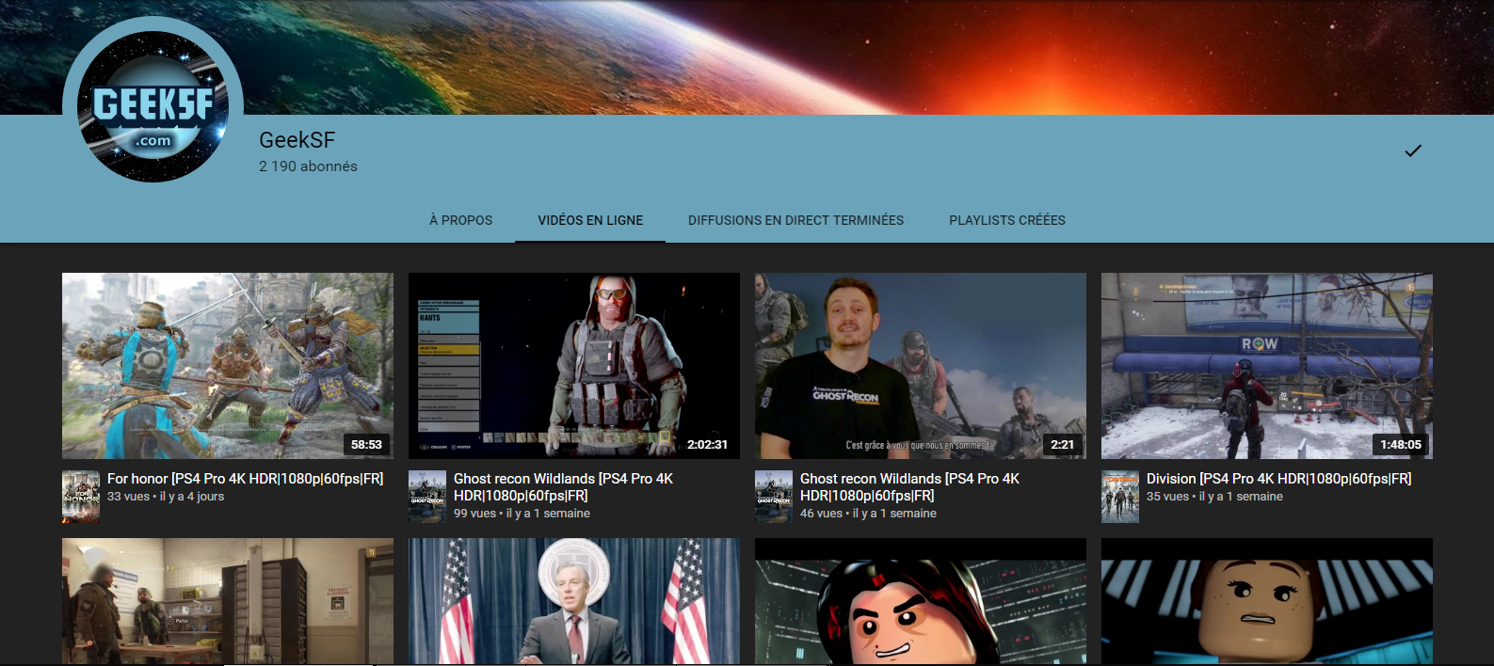Click the 2:02:31 duration badge
This screenshot has height=666, width=1494.
(707, 445)
